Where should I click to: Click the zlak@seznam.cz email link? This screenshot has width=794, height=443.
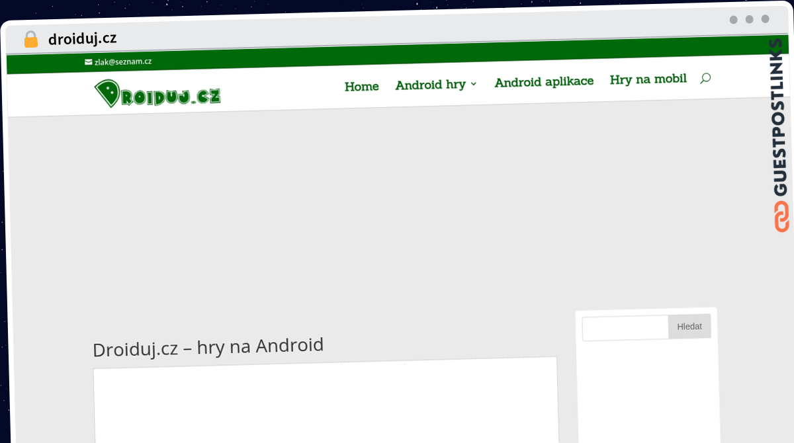click(x=123, y=61)
